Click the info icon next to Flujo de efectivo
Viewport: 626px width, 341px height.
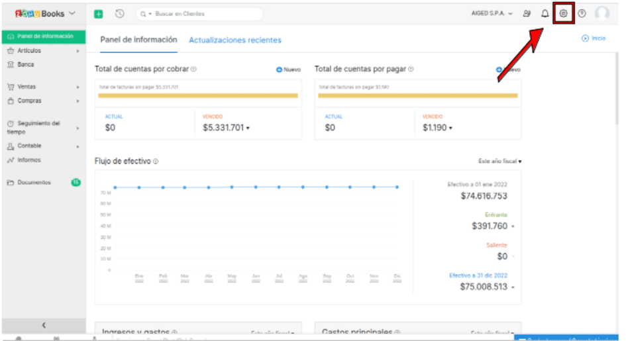coord(156,162)
